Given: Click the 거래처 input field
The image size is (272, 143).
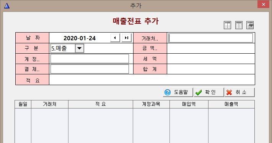Looking at the screenshot, I should pos(210,38).
